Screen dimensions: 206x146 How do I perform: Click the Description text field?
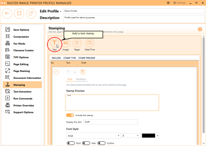tap(134, 19)
